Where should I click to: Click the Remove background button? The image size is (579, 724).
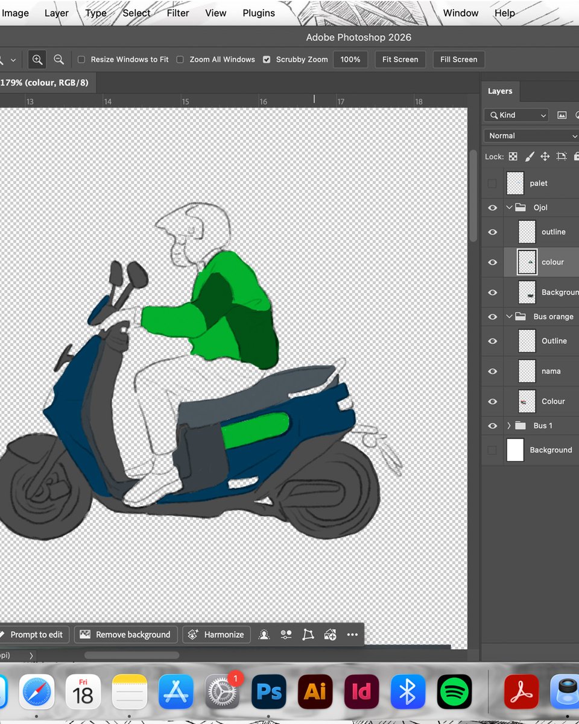[125, 634]
